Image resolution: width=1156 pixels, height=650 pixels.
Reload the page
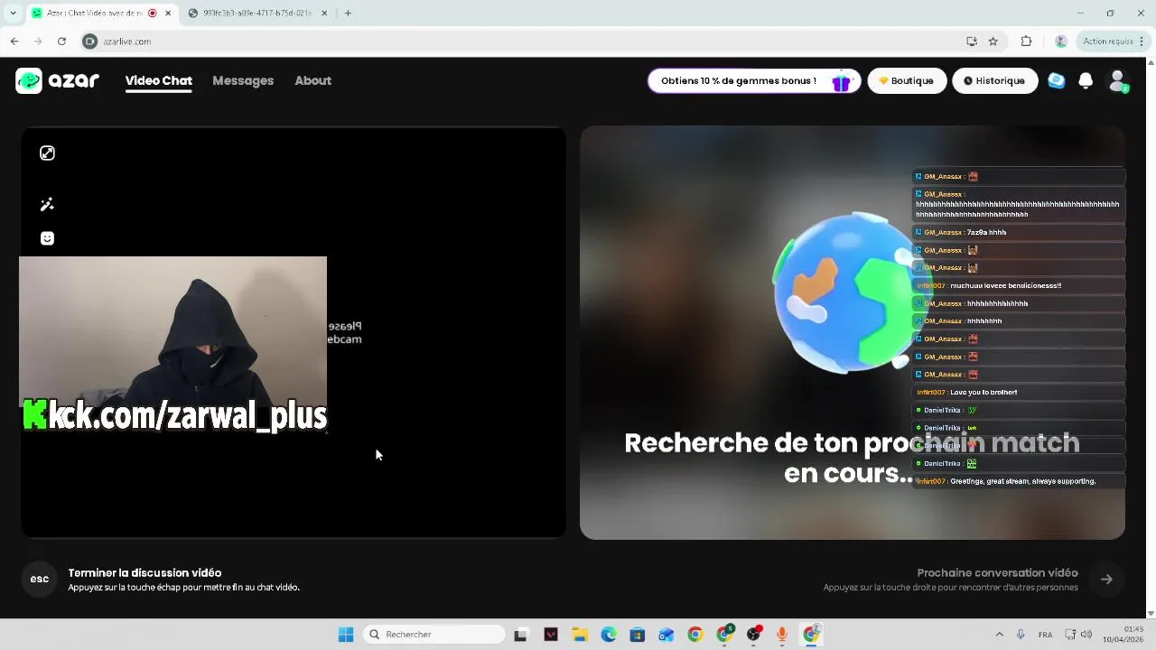[61, 42]
